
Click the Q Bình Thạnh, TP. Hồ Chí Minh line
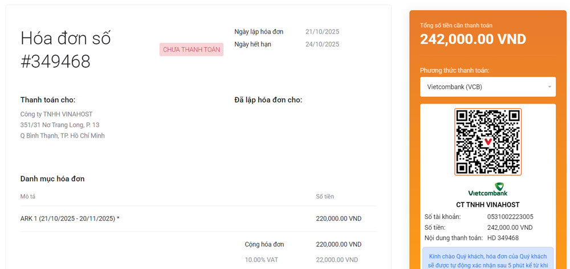[x=63, y=136]
